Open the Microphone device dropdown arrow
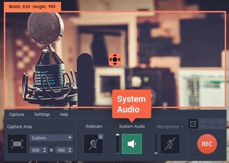 coord(182,127)
